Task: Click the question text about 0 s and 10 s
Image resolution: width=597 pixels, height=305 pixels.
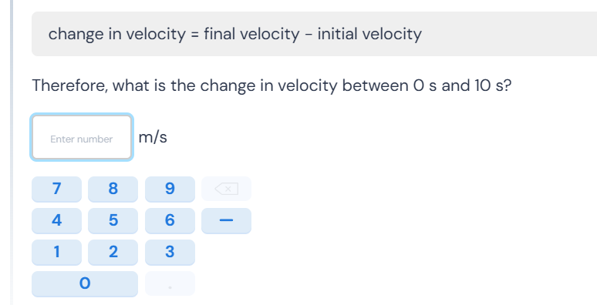Action: pyautogui.click(x=272, y=85)
